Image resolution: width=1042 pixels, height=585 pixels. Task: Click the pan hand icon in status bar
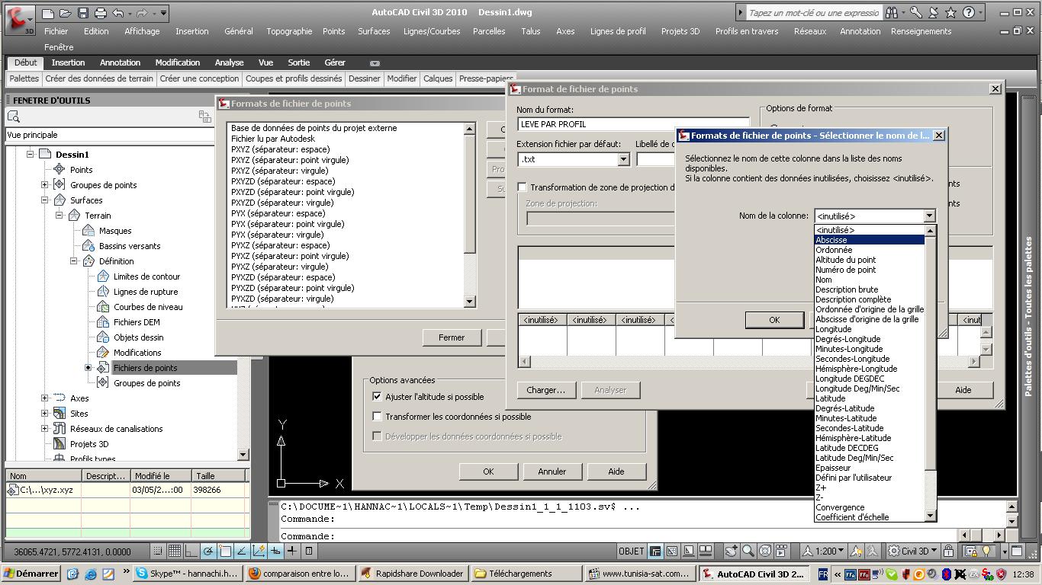click(x=732, y=551)
